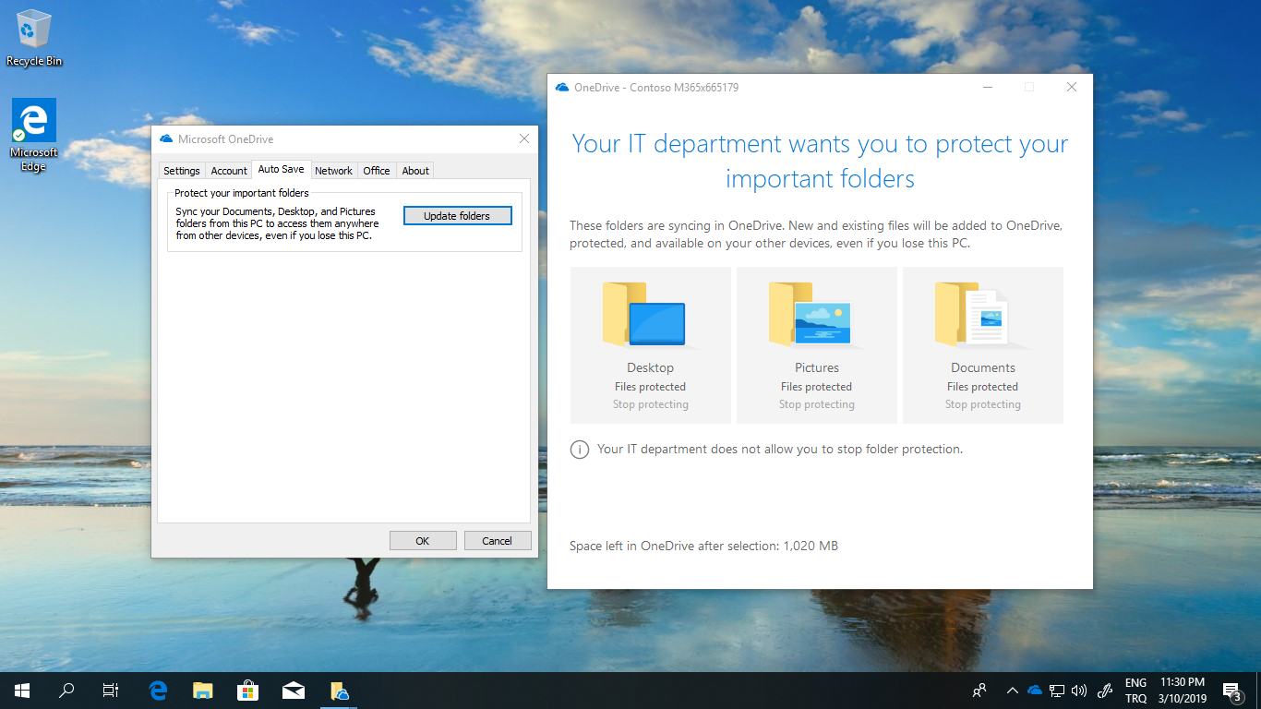
Task: Select the OneDrive folder taskbar item
Action: 339,691
